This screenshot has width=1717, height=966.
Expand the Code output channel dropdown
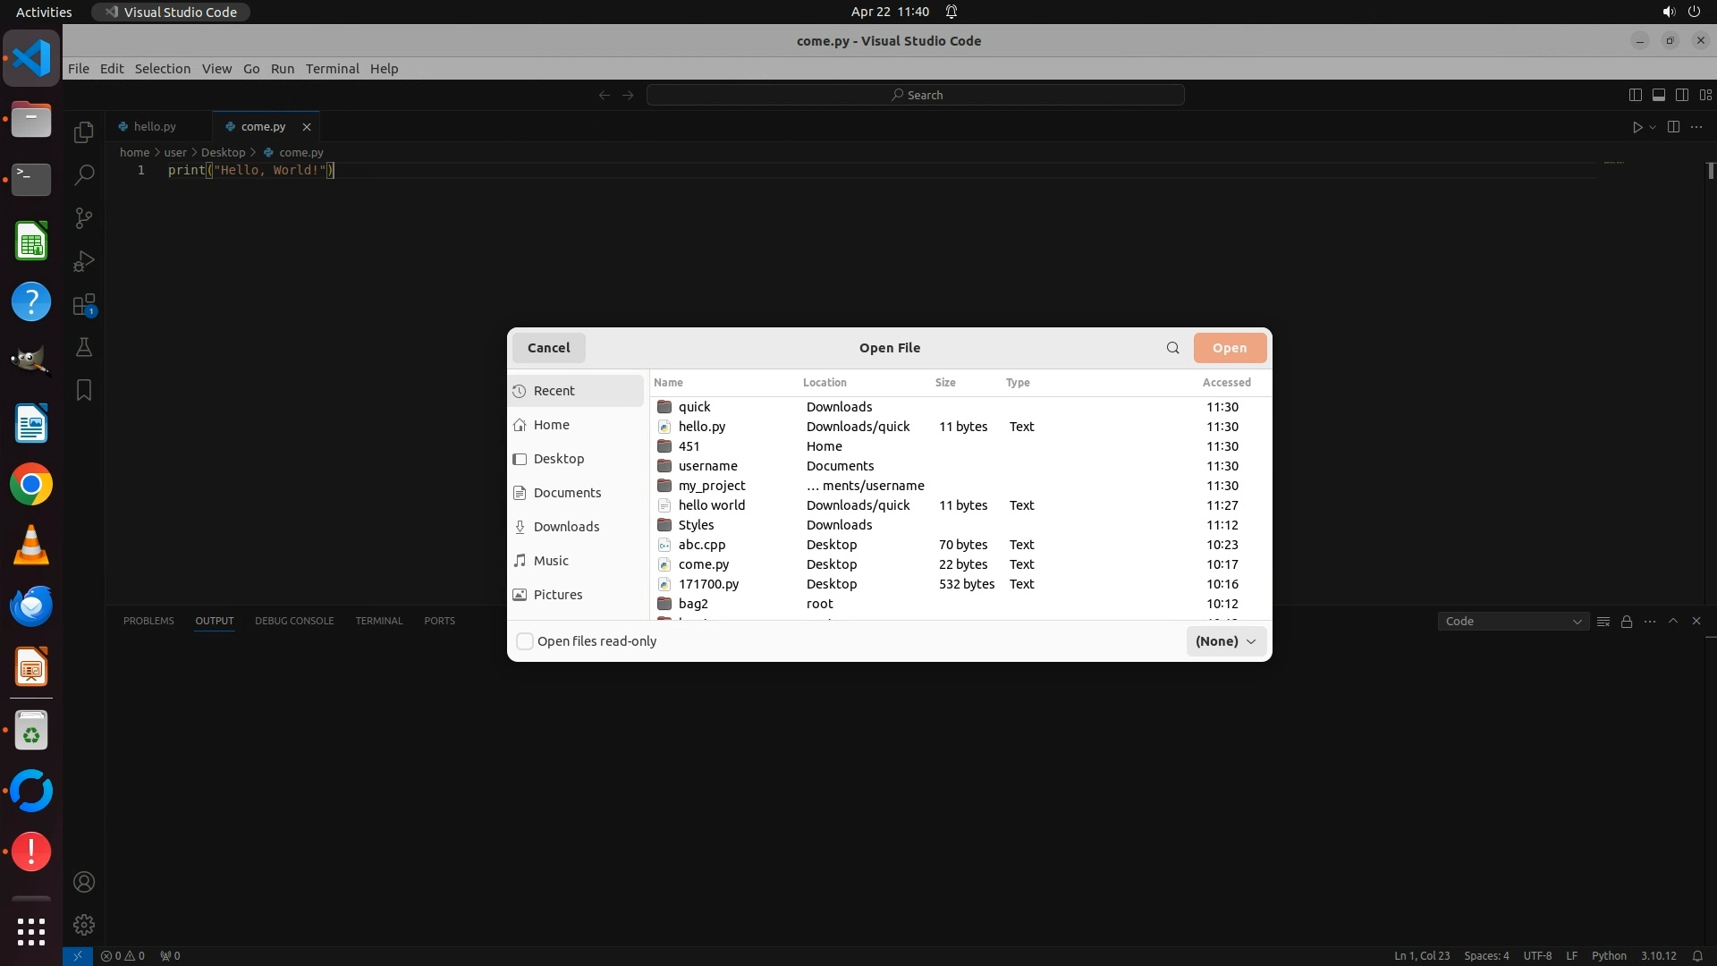pos(1512,622)
